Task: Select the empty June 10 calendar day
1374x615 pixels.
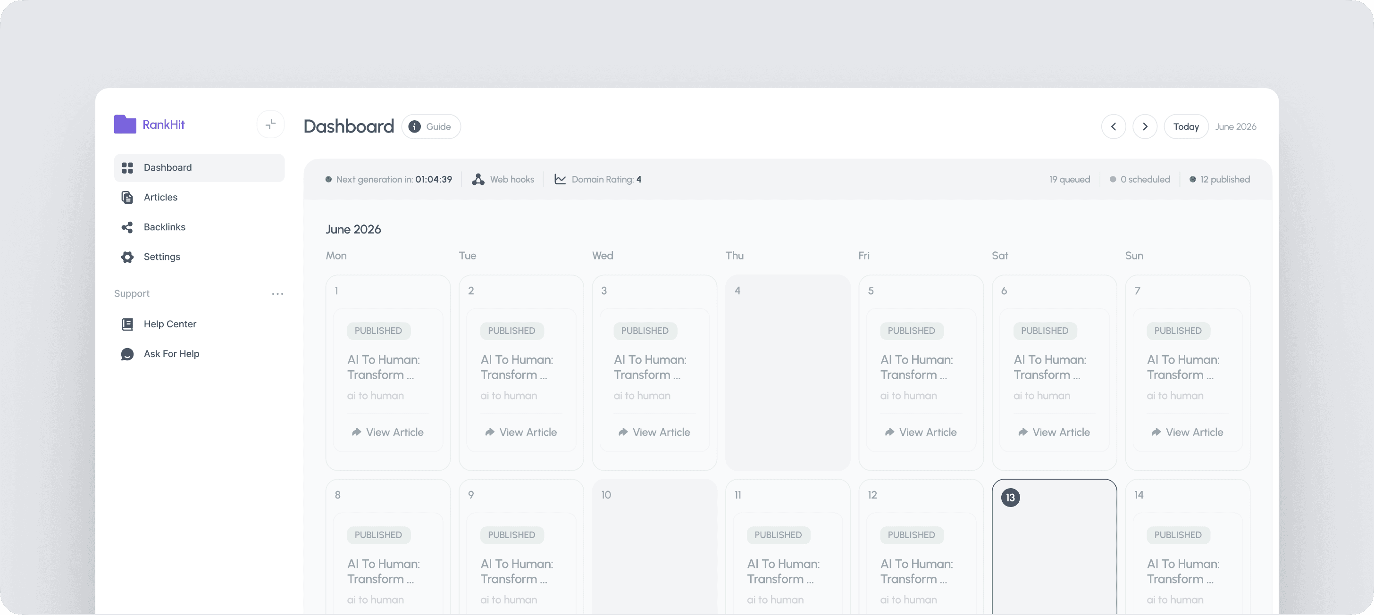Action: [654, 547]
